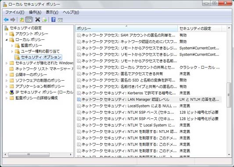Collapse the ローカル ポリシー tree node arrow

coord(7,40)
